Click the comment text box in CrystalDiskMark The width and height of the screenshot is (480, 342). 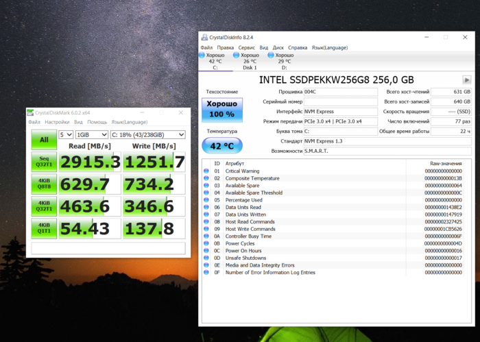pyautogui.click(x=108, y=248)
